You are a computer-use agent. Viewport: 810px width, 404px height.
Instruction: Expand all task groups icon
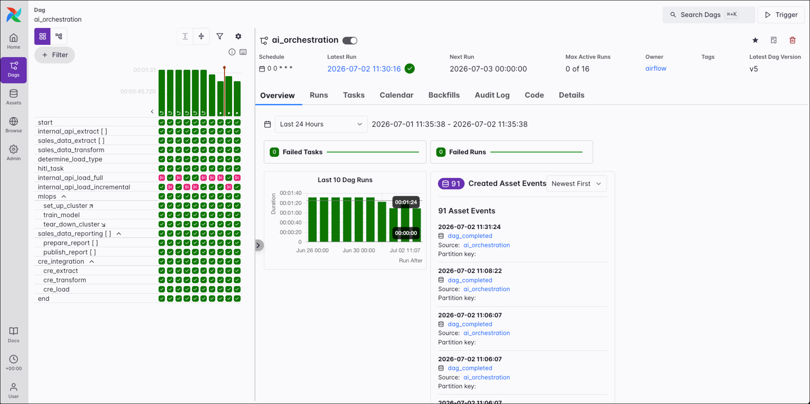pyautogui.click(x=185, y=36)
